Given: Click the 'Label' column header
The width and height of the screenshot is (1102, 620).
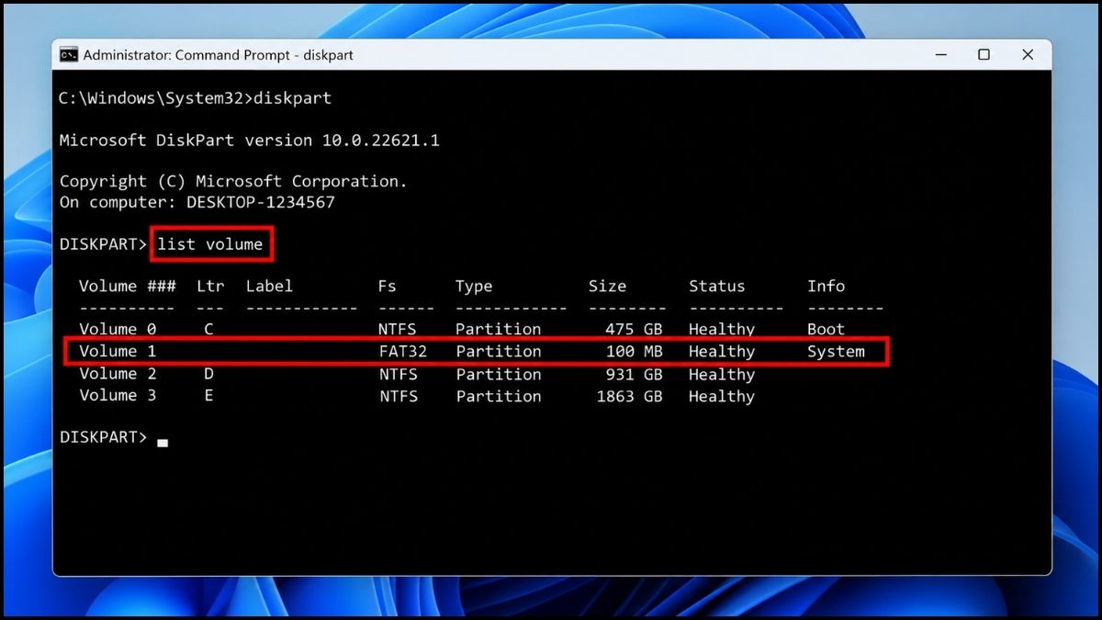Looking at the screenshot, I should point(269,286).
